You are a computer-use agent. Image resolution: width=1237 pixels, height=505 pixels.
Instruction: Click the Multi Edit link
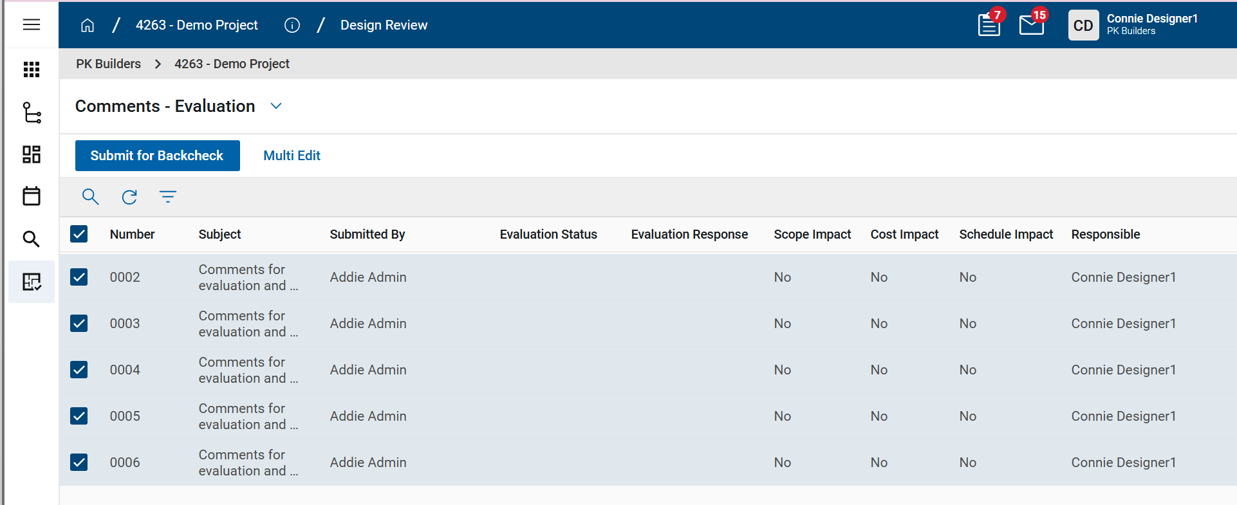pyautogui.click(x=292, y=156)
